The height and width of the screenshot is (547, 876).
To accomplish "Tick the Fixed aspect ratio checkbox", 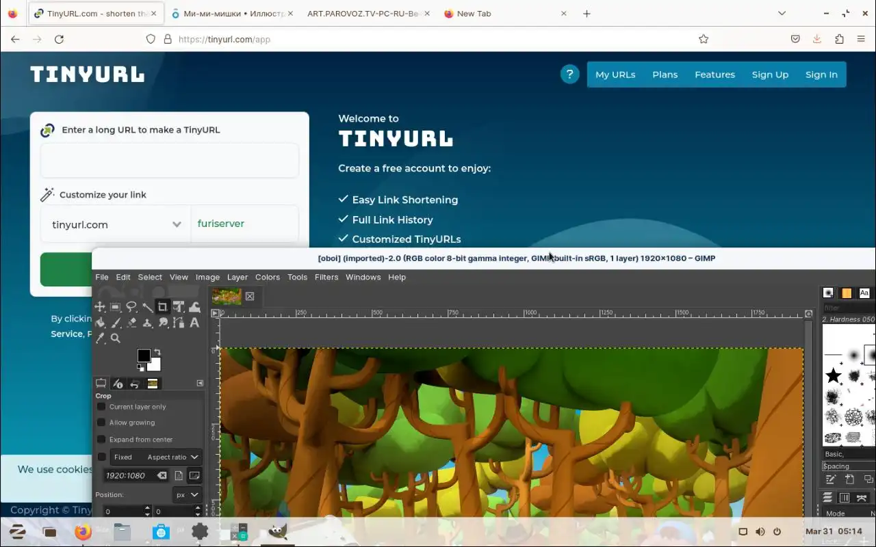I will pos(101,457).
